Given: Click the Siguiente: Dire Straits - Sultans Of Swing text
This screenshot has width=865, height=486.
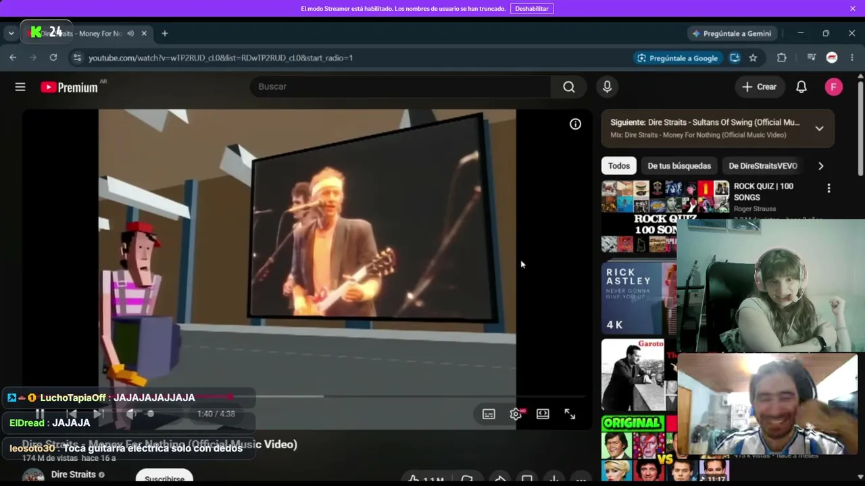Looking at the screenshot, I should point(705,122).
